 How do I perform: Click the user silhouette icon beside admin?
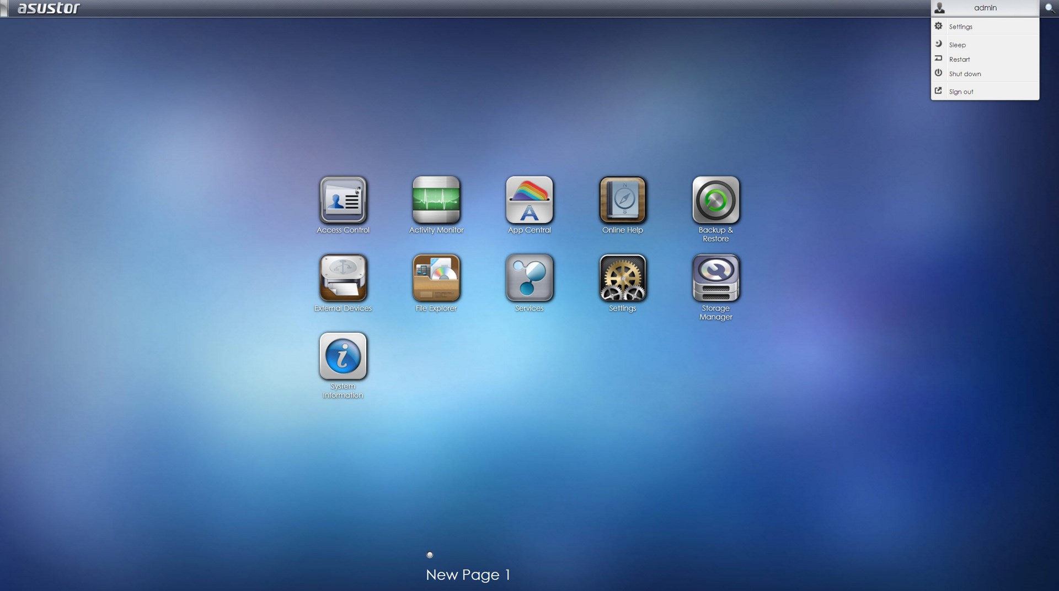click(940, 8)
